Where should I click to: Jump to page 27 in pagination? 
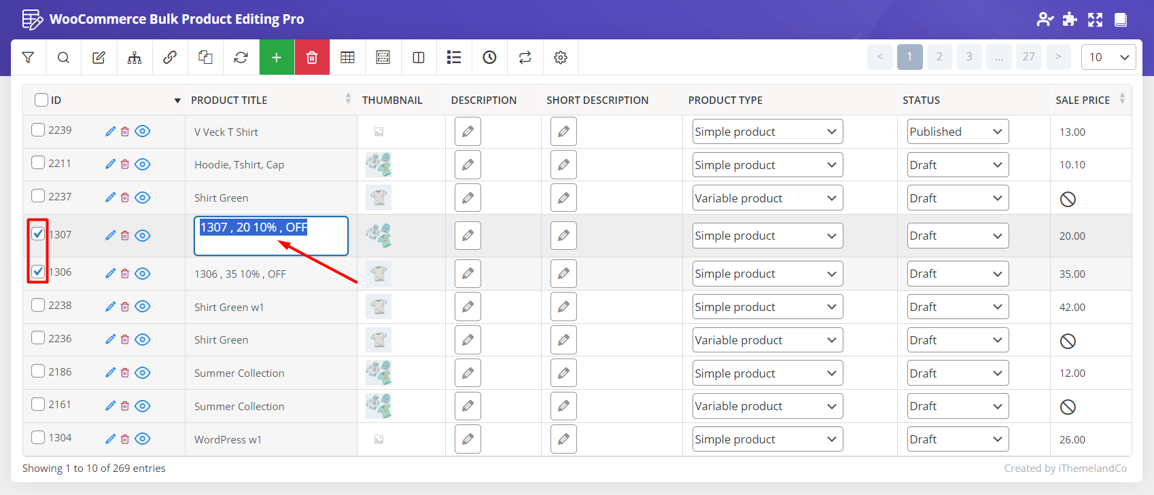1028,57
